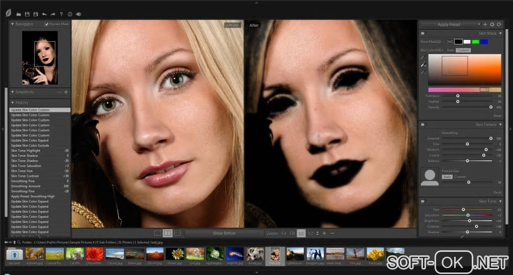513x275 pixels.
Task: Toggle the Preview Mask checkbox
Action: [46, 24]
